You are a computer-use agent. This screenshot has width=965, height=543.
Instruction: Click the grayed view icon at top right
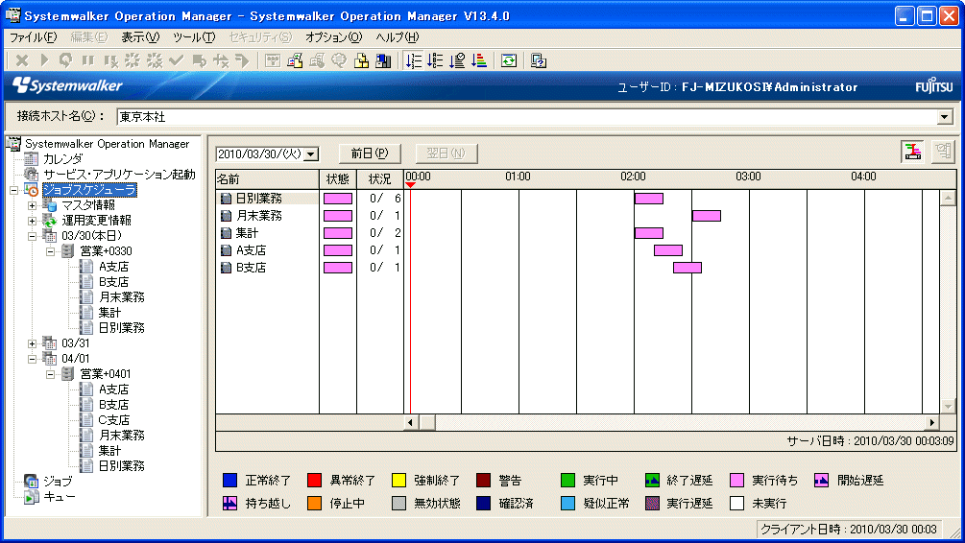tap(943, 152)
